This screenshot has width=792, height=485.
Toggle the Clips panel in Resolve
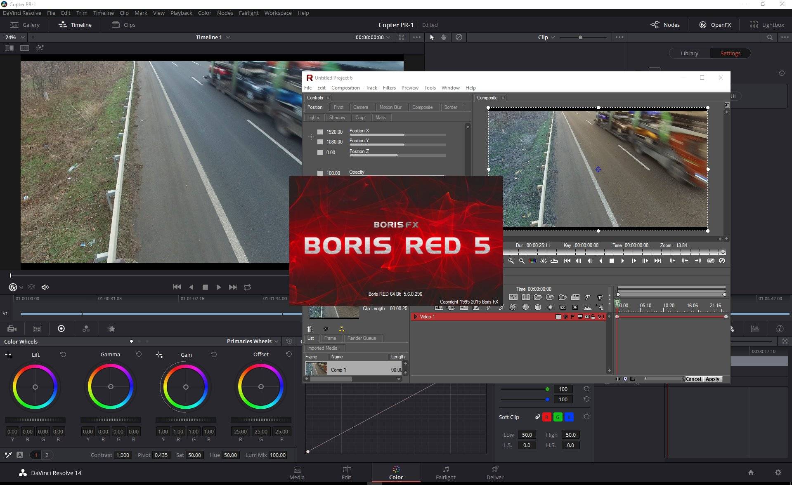[123, 25]
